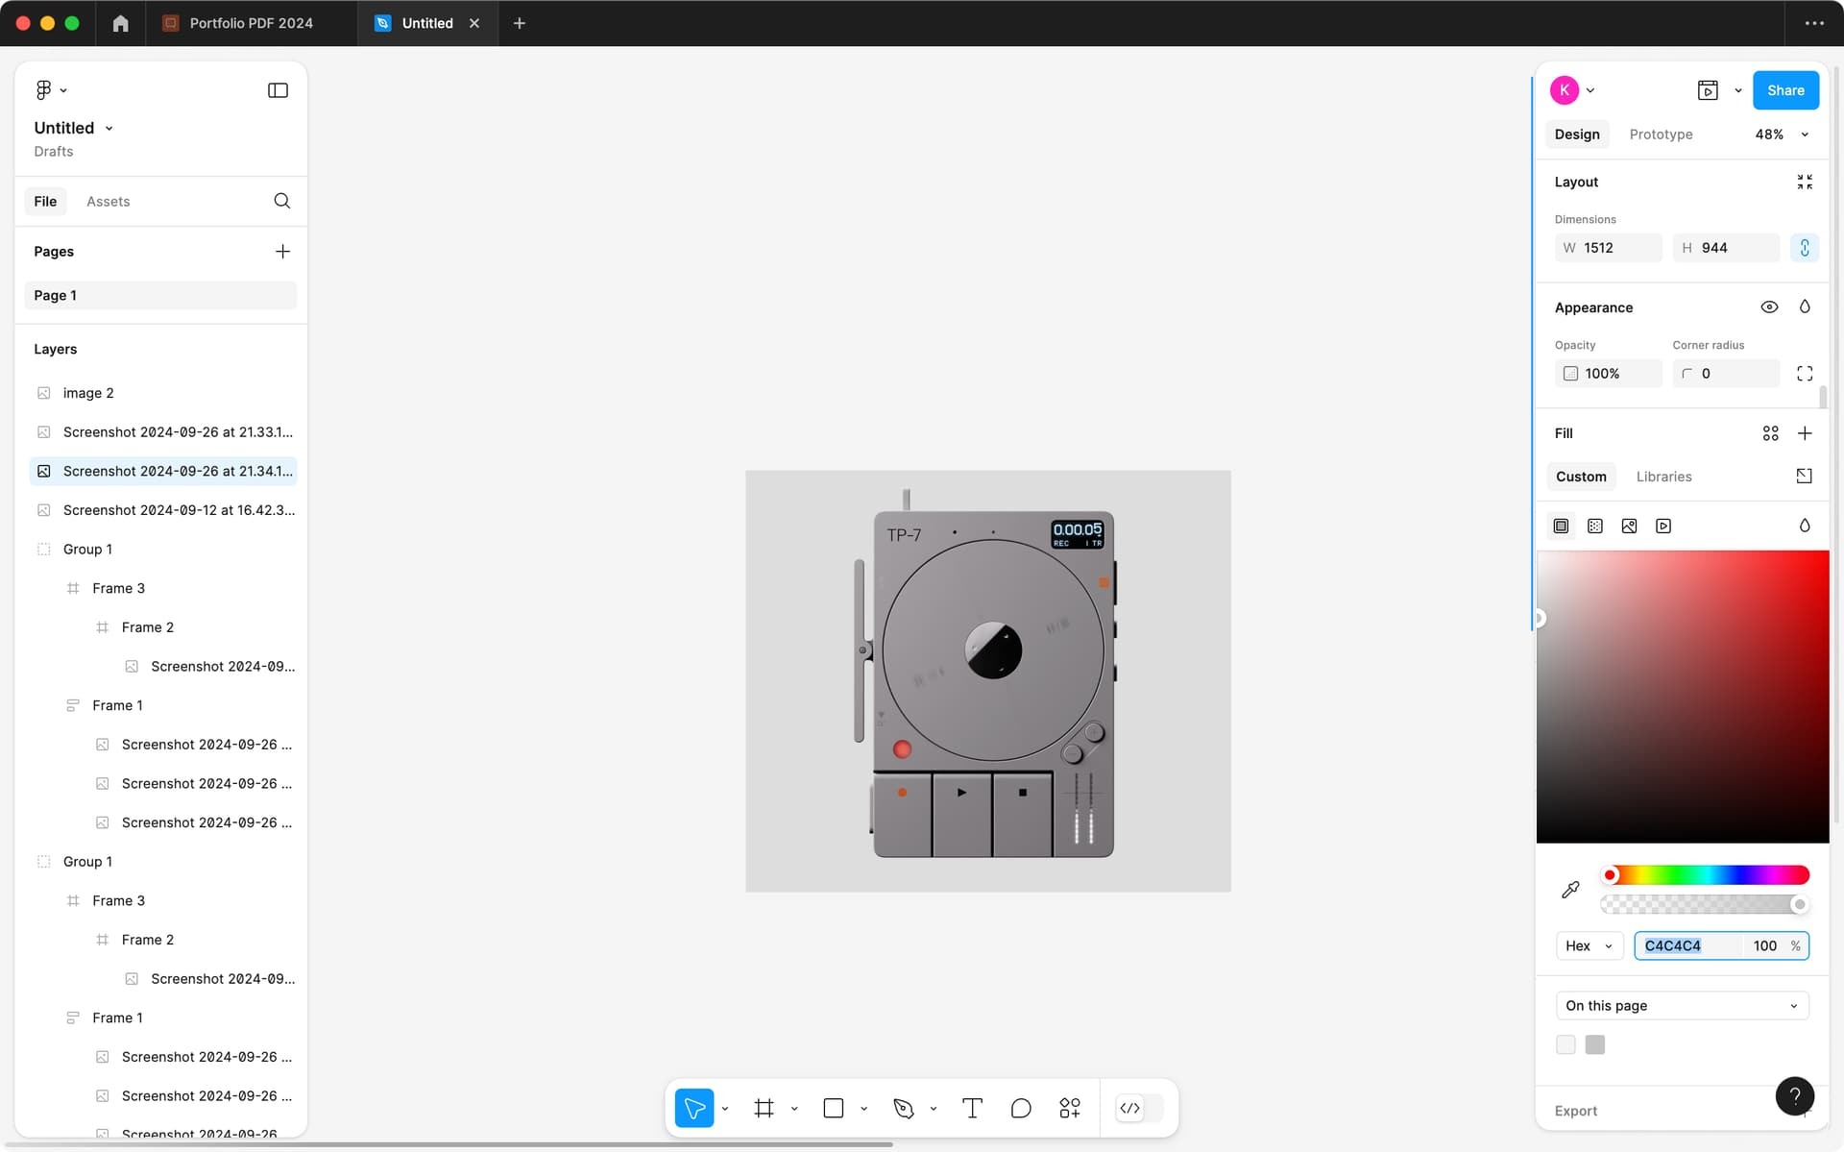Click the present play icon
Screen dimensions: 1844x1152
pyautogui.click(x=1708, y=90)
